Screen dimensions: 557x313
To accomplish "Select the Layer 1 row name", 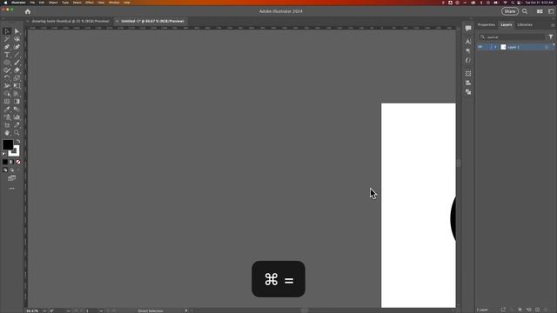I will coord(513,47).
